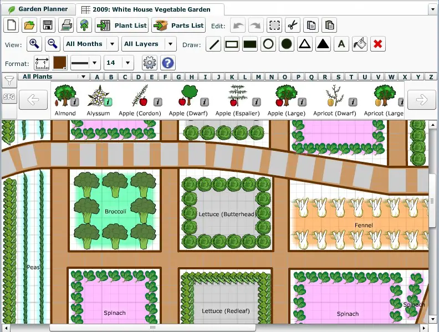The height and width of the screenshot is (332, 439).
Task: Open the Plant List
Action: [122, 25]
